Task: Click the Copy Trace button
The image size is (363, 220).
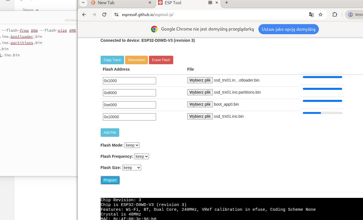Action: pyautogui.click(x=112, y=60)
